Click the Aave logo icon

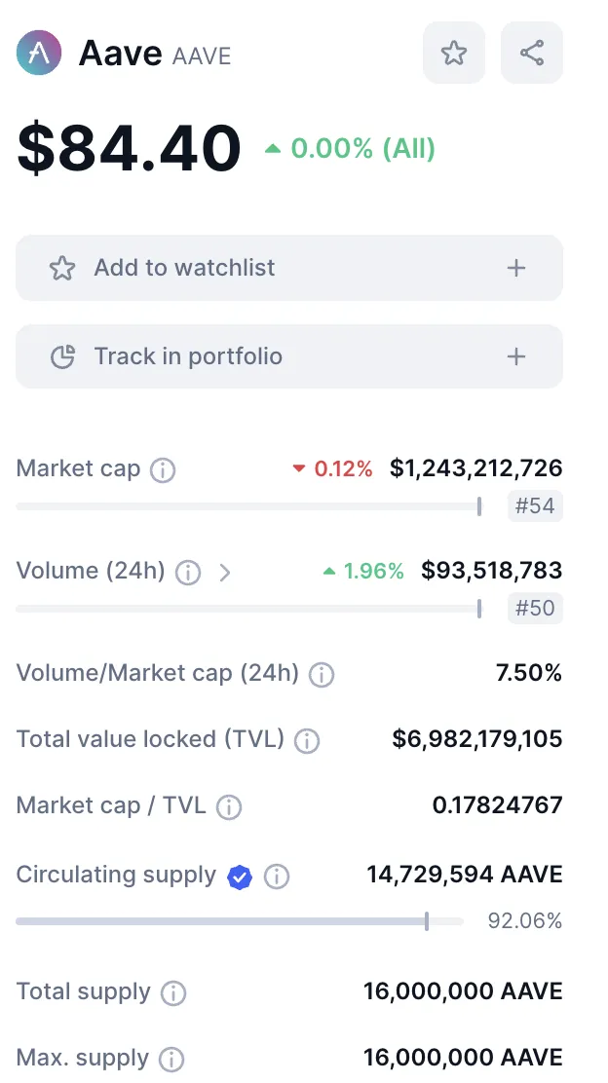coord(39,53)
